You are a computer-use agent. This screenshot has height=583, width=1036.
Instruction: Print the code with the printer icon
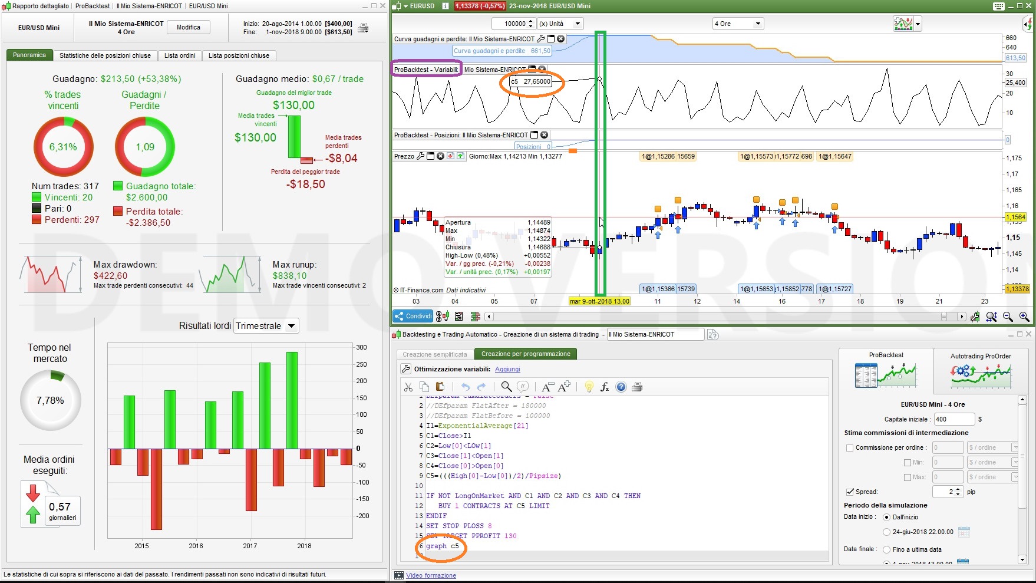pyautogui.click(x=637, y=387)
